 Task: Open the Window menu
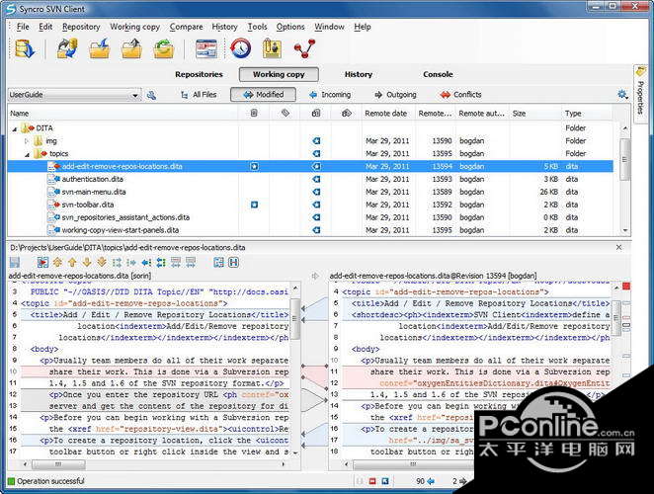click(x=330, y=27)
